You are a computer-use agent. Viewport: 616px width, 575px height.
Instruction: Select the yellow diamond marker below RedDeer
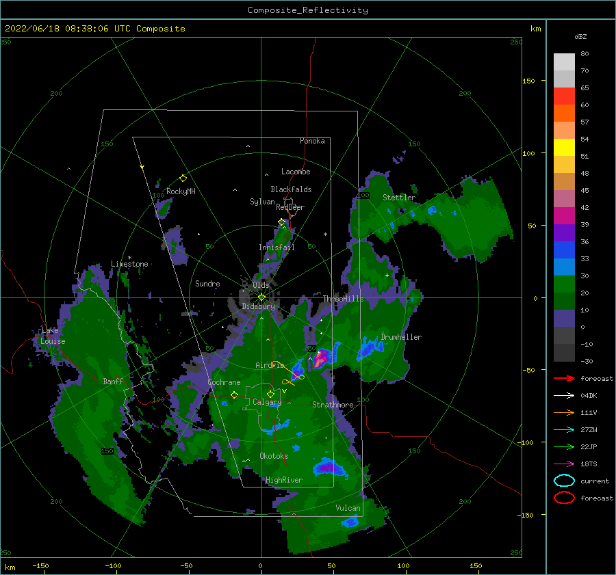click(x=282, y=222)
